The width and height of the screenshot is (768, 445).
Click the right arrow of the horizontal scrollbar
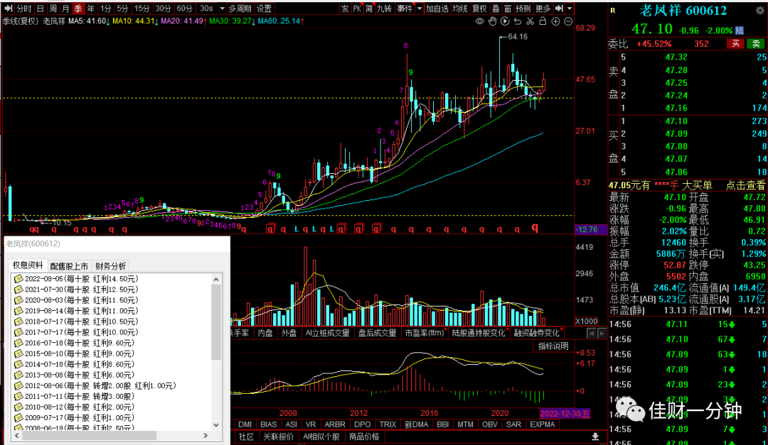click(206, 435)
